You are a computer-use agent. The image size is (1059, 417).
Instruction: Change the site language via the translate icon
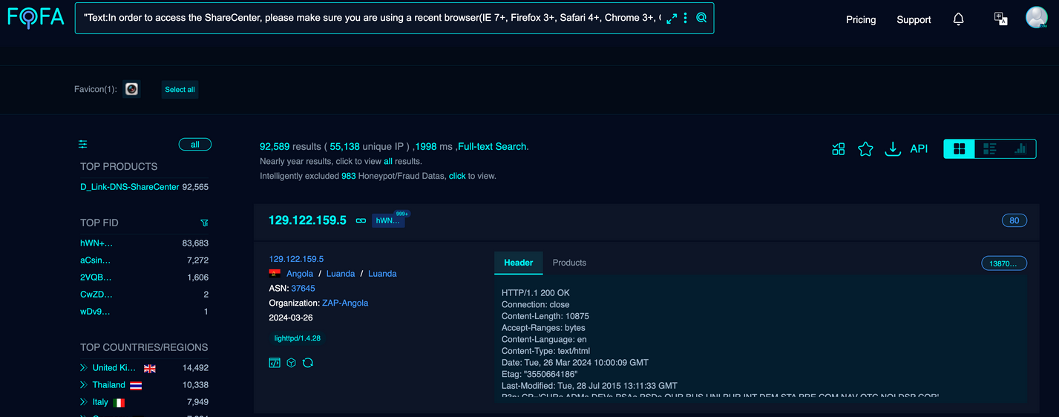pyautogui.click(x=1000, y=19)
